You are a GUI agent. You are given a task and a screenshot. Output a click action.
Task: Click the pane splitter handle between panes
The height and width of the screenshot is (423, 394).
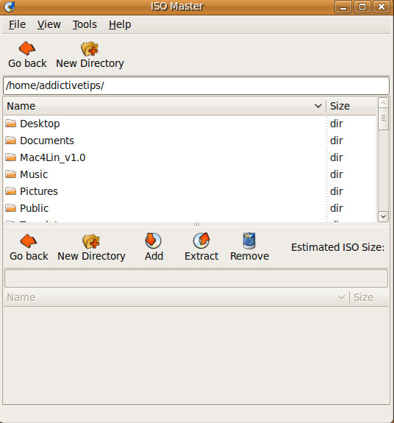196,224
